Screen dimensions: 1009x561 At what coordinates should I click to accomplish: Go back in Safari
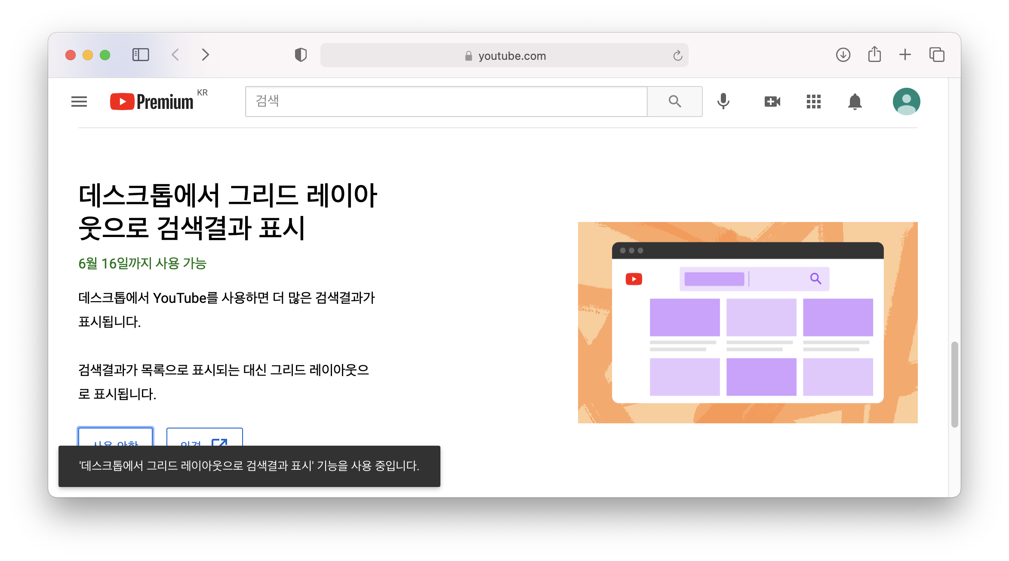click(175, 55)
